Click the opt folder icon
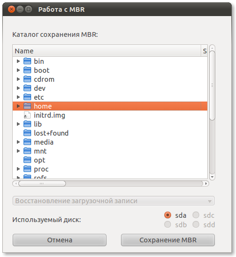236x257 pixels. click(x=27, y=160)
